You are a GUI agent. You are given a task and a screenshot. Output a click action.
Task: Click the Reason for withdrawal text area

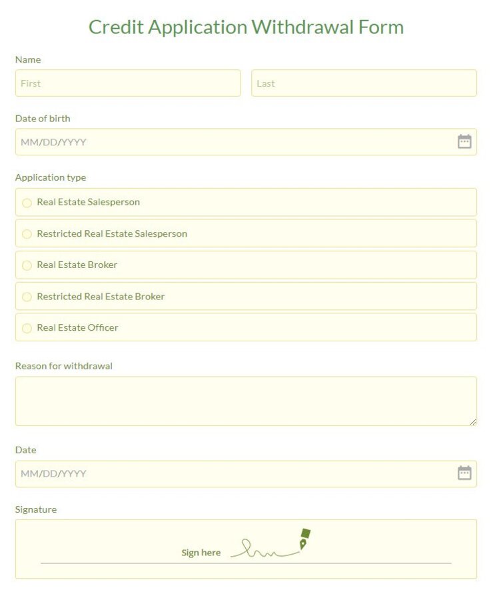point(246,401)
